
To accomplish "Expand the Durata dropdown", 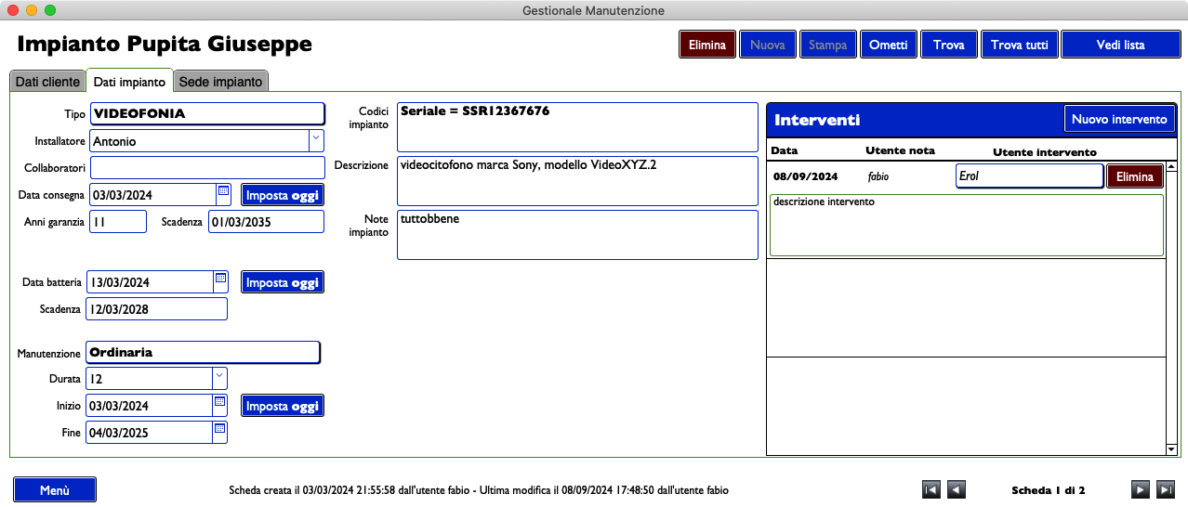I will coord(219,378).
